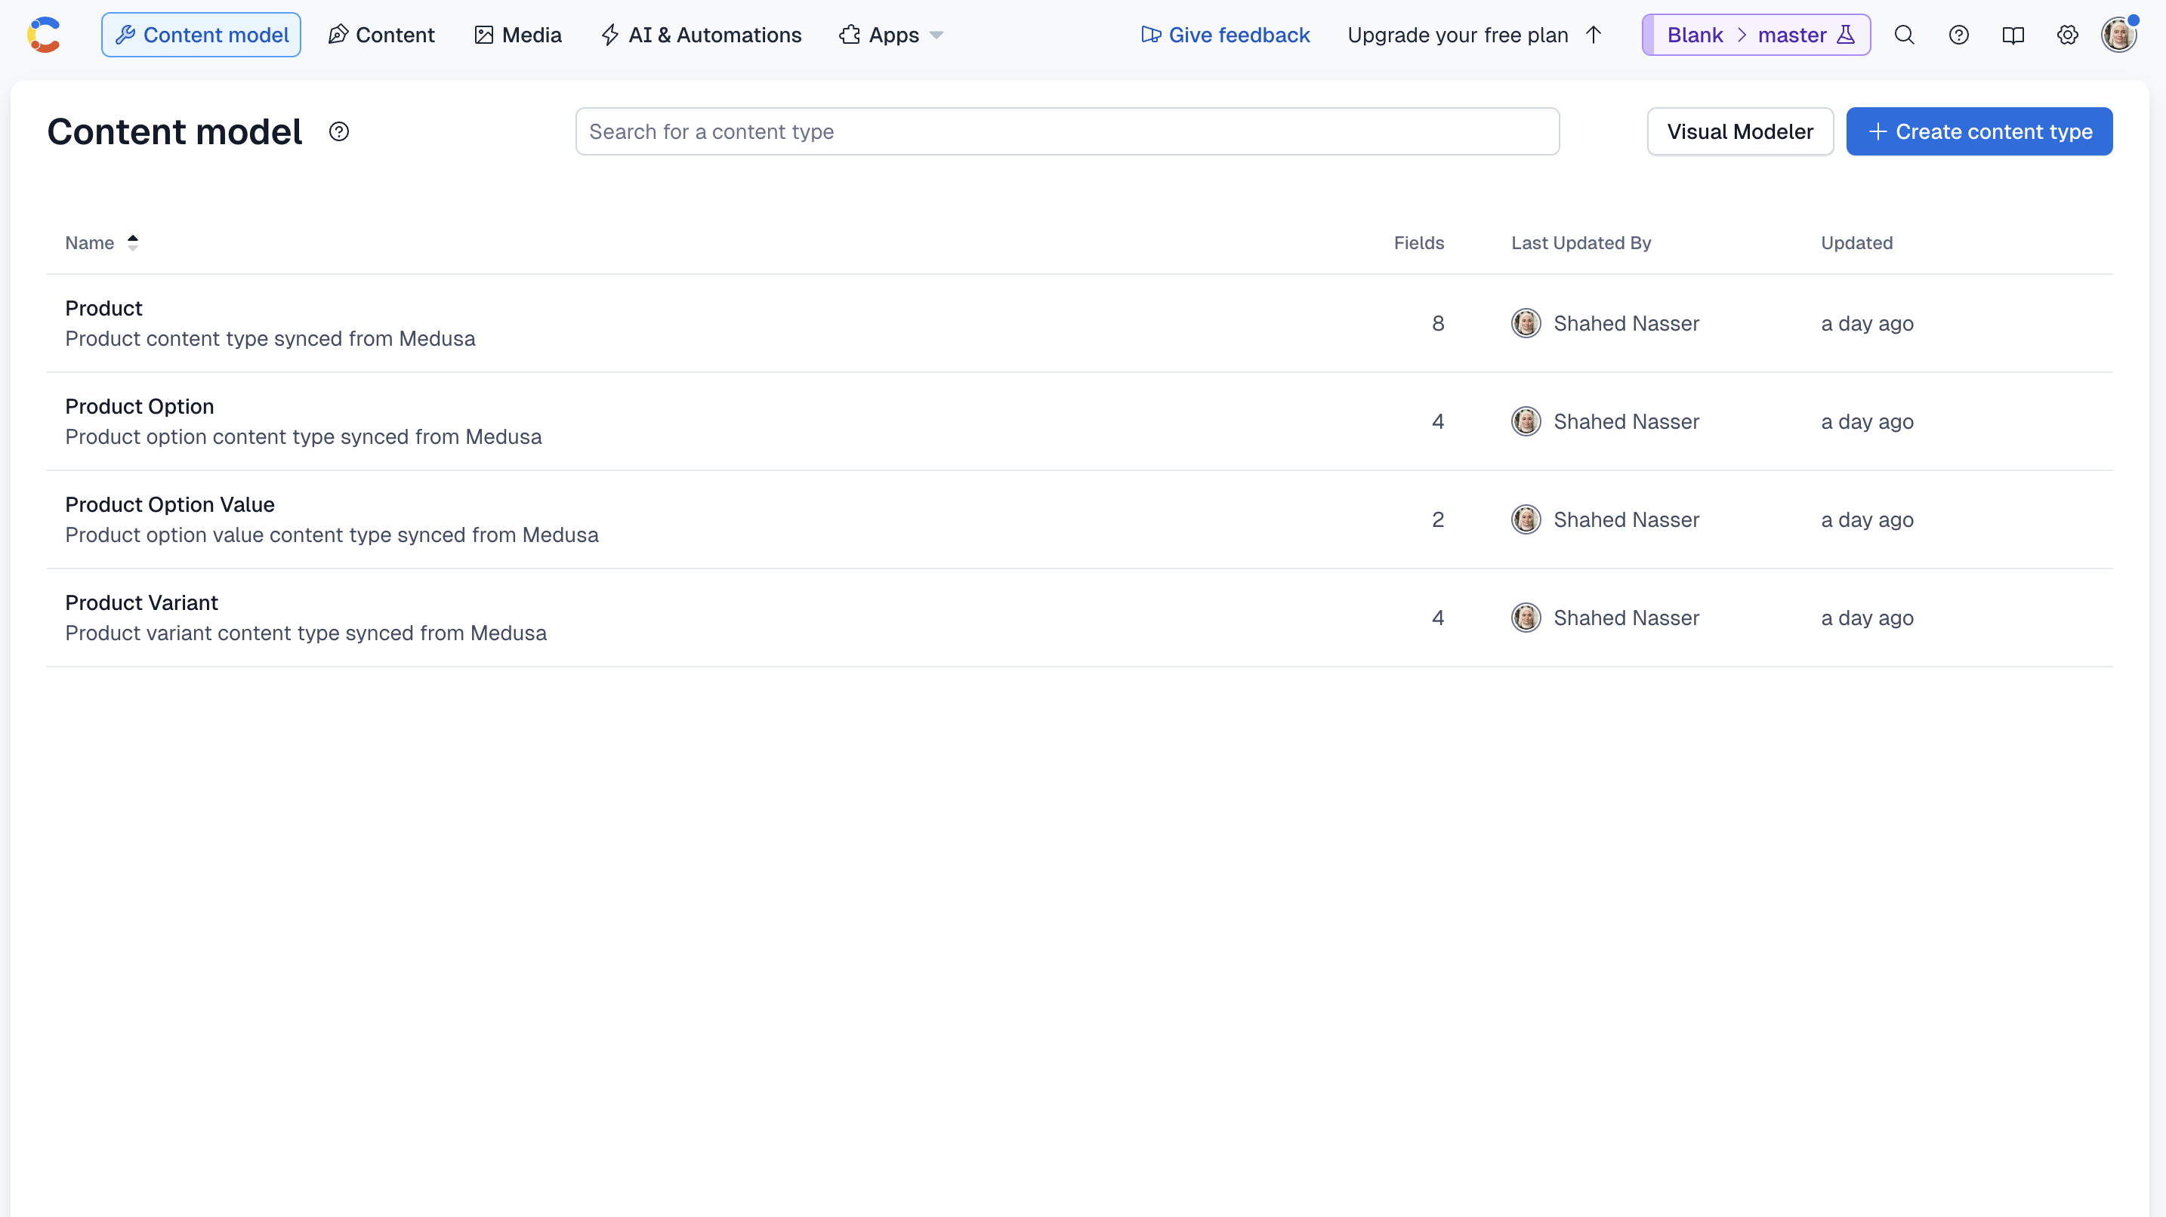Screen dimensions: 2166x1217
Task: Open the Apps dropdown
Action: (x=890, y=35)
